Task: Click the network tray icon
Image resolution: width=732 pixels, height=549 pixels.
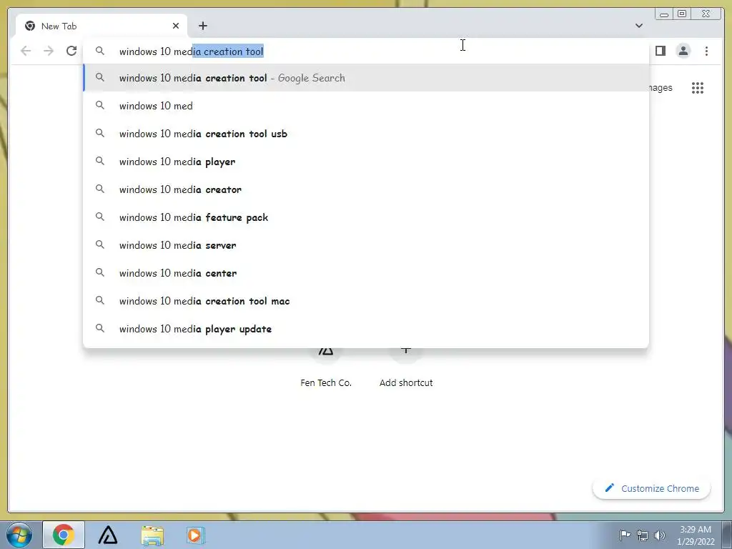Action: 643,535
